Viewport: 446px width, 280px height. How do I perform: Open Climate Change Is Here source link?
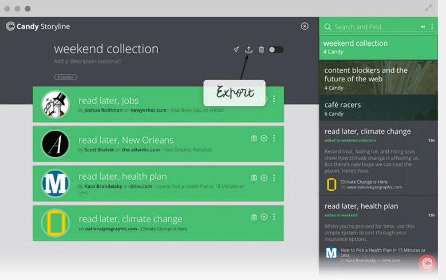click(364, 182)
